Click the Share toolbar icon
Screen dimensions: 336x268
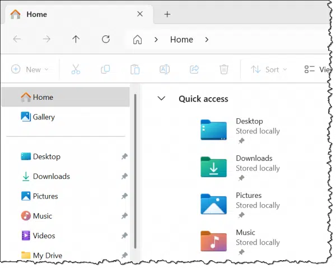(x=194, y=70)
